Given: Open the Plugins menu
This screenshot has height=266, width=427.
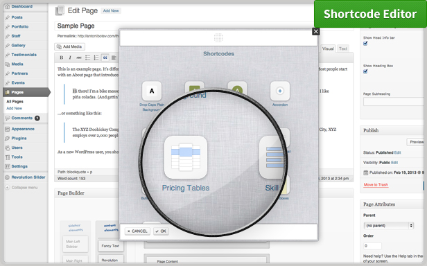Looking at the screenshot, I should pyautogui.click(x=19, y=138).
